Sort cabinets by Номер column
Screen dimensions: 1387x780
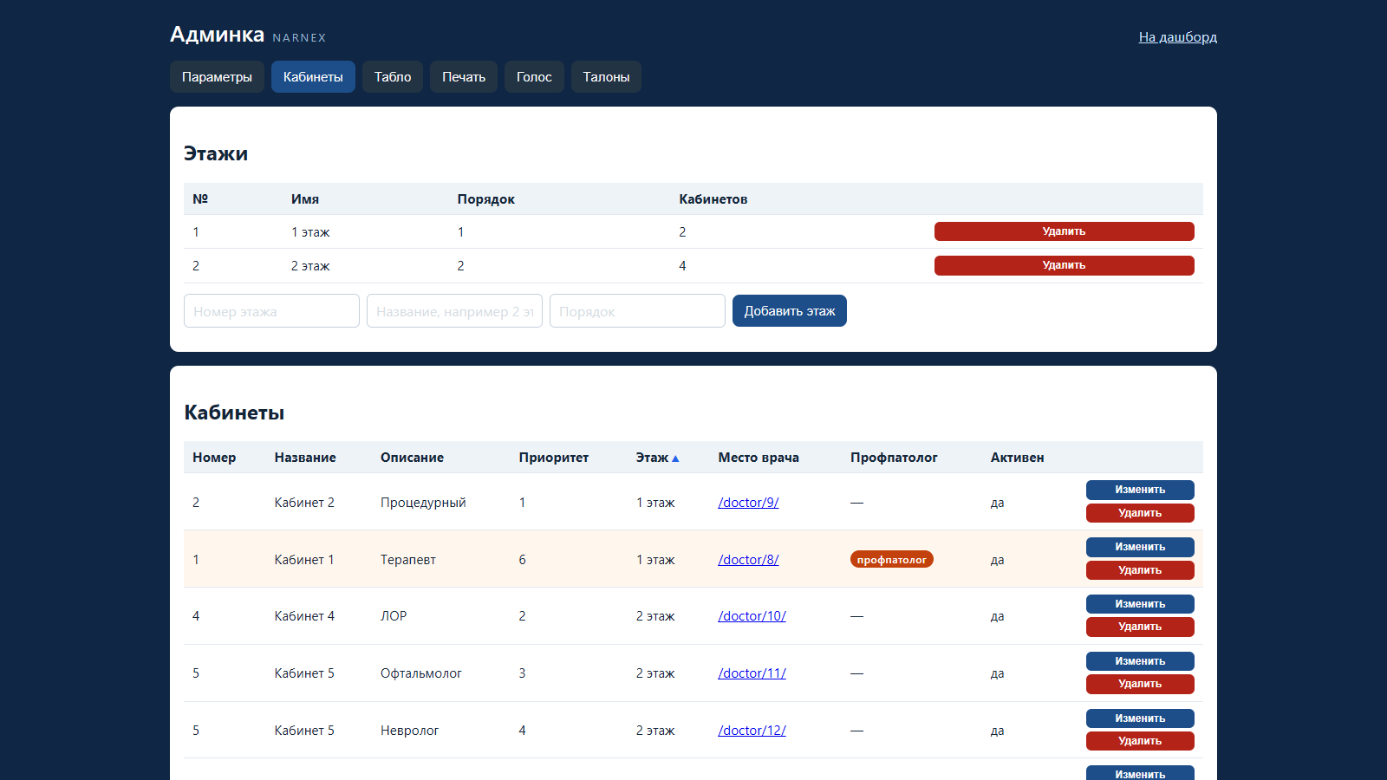click(x=214, y=458)
